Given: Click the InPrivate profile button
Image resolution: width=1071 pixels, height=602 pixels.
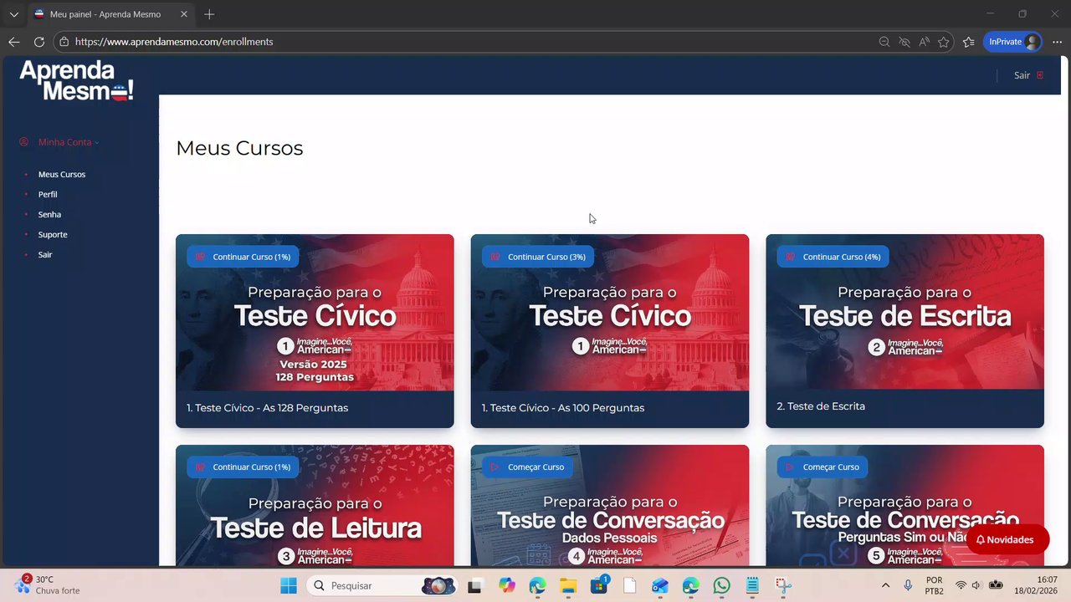Looking at the screenshot, I should click(x=1013, y=42).
